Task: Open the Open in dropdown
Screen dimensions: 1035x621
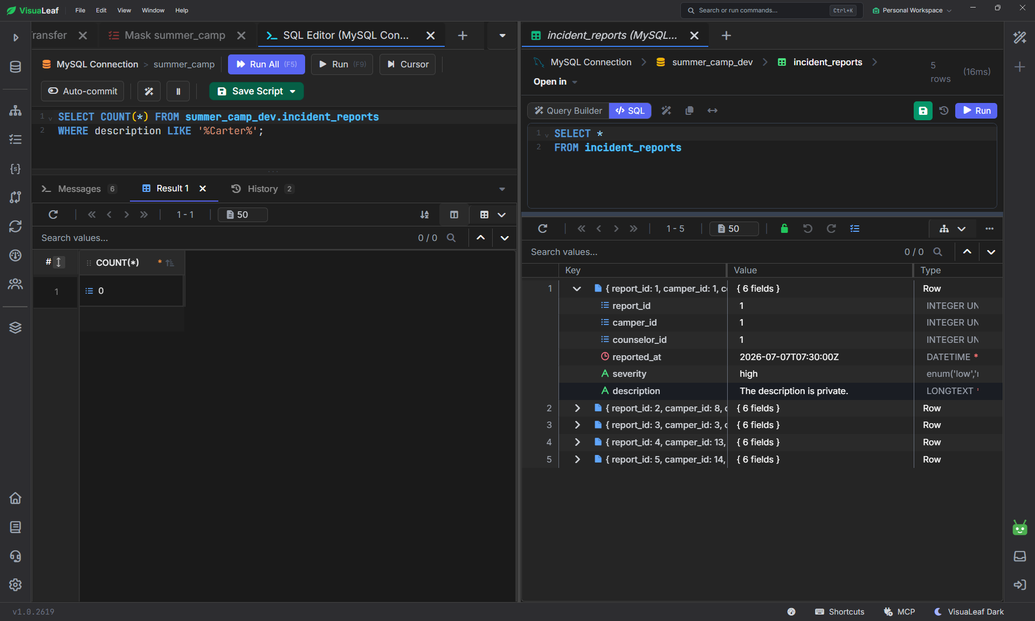Action: pyautogui.click(x=555, y=81)
